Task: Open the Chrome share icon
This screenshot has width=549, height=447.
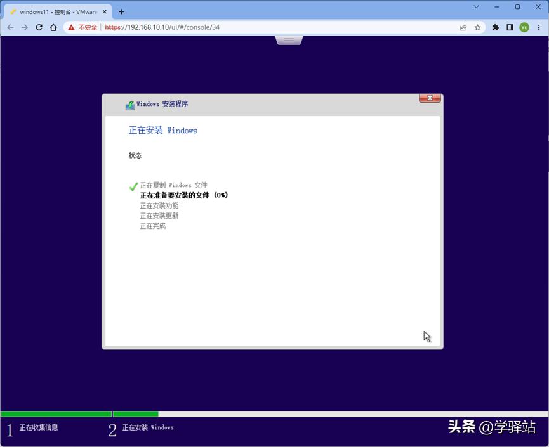Action: (463, 27)
